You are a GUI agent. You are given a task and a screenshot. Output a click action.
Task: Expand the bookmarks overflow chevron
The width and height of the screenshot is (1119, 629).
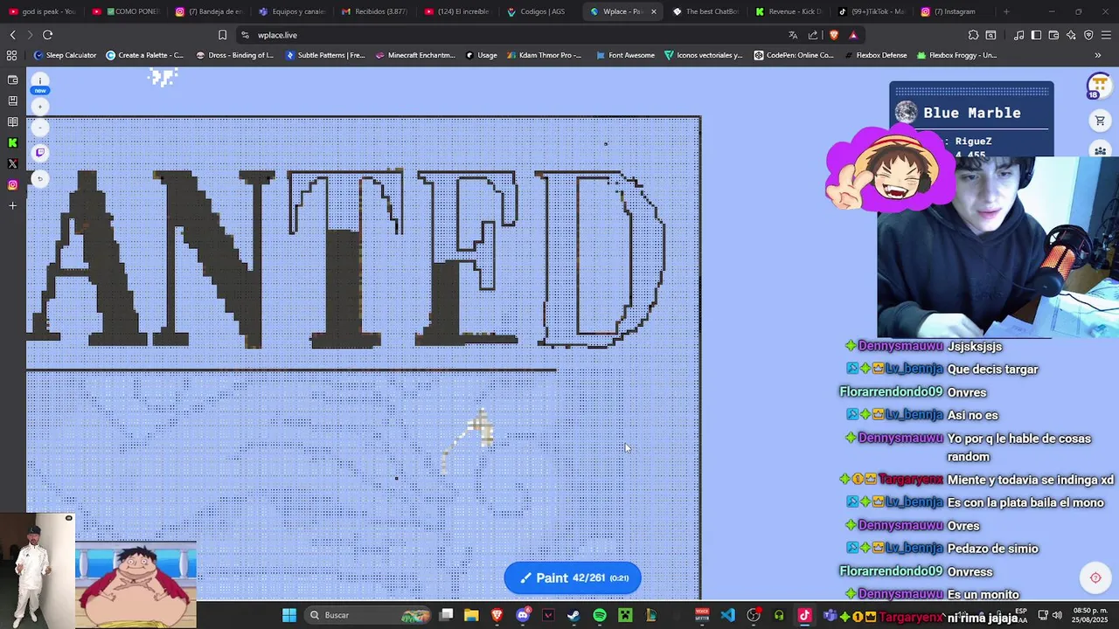[x=1098, y=55]
